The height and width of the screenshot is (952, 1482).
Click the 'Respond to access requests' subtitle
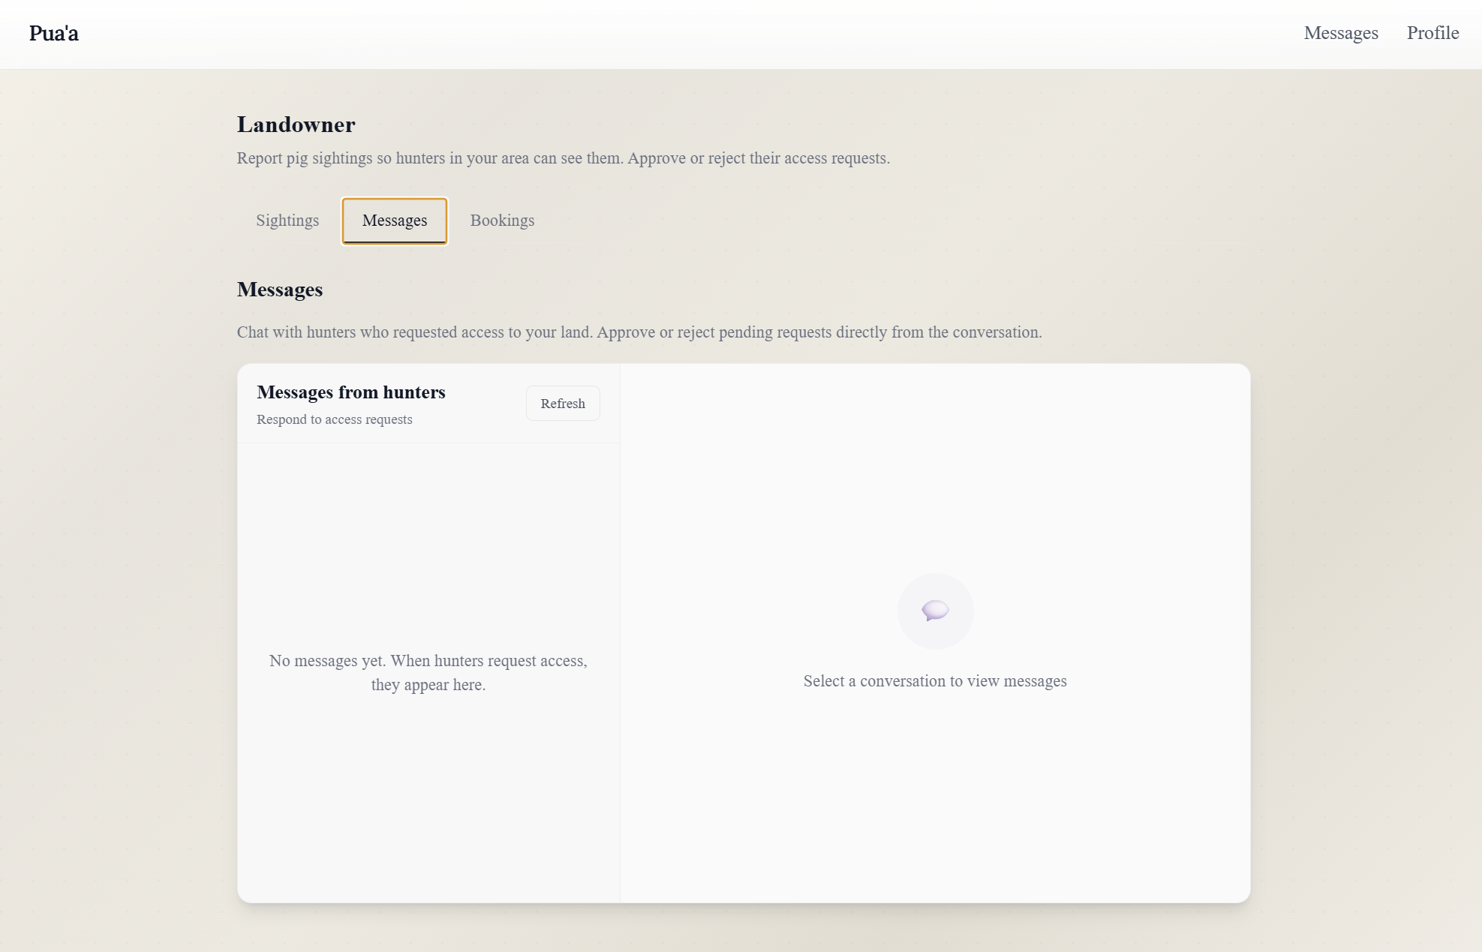pos(334,419)
